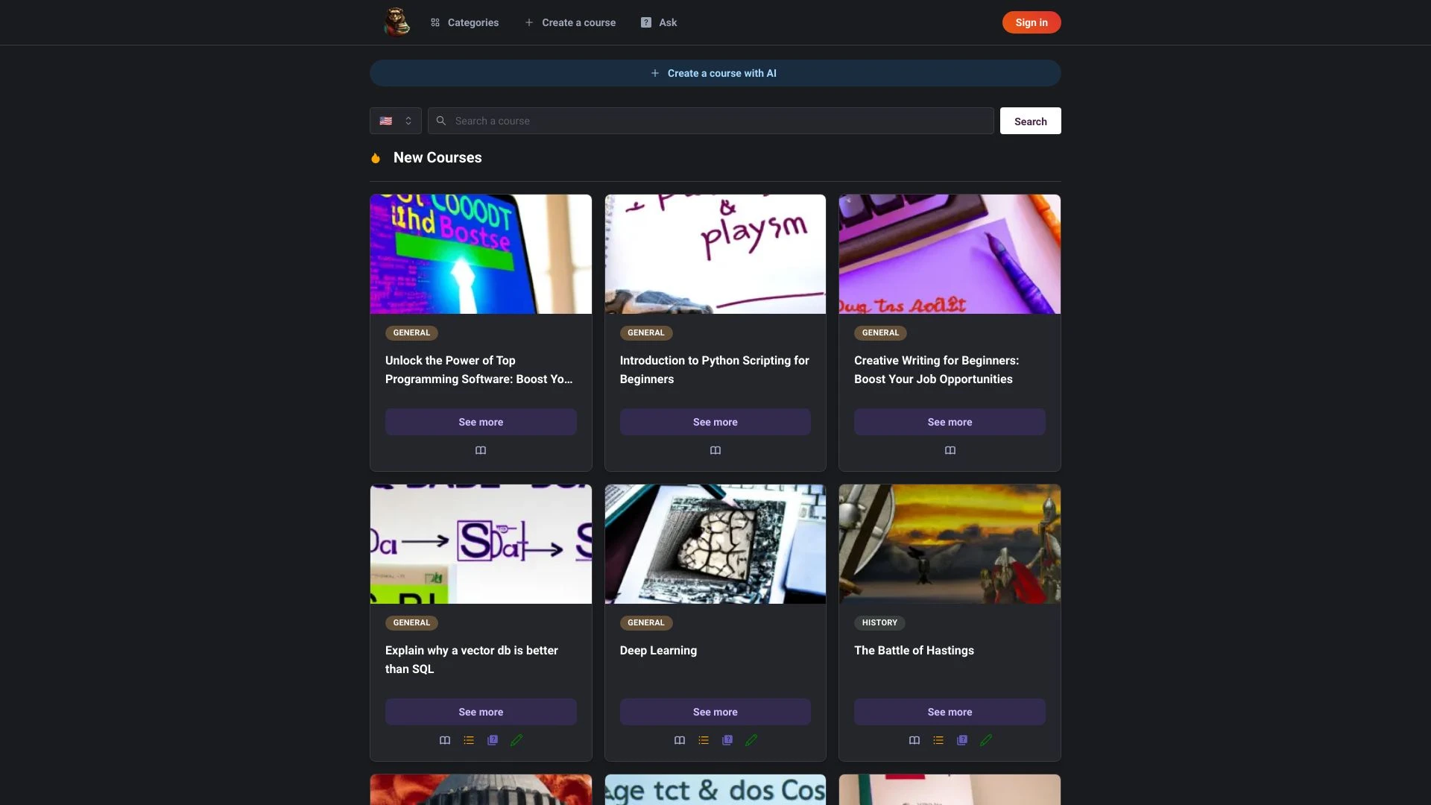This screenshot has width=1431, height=805.
Task: Click Sign In button
Action: pos(1031,22)
